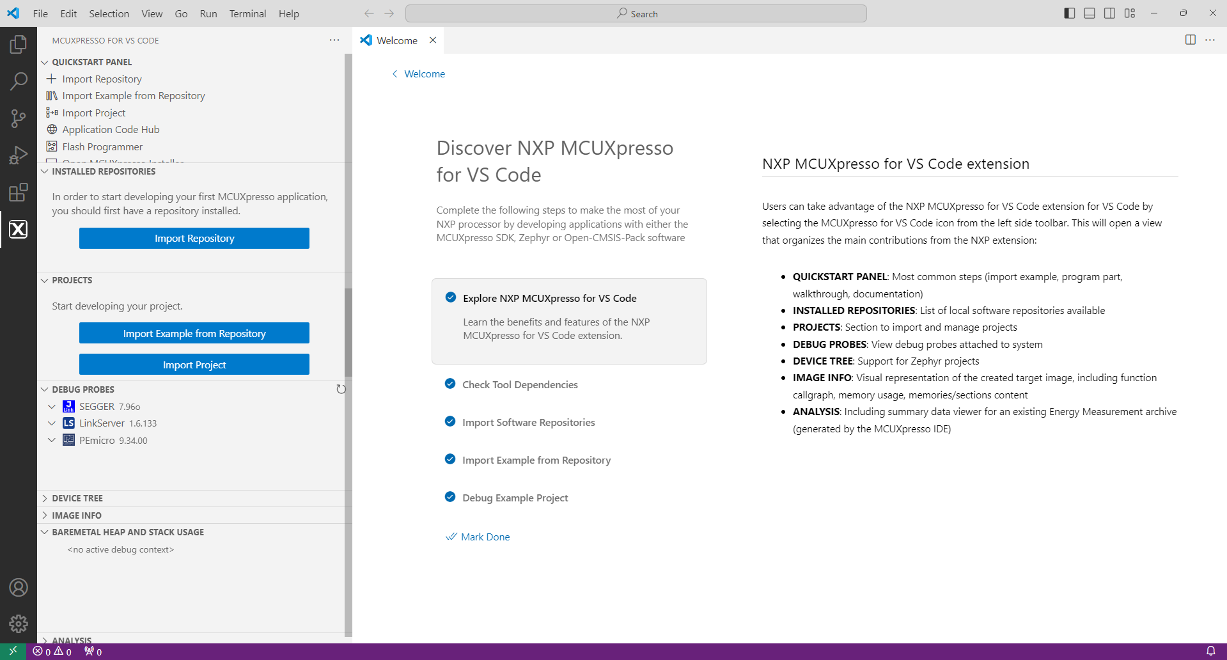
Task: Open the Extensions view icon
Action: [19, 192]
